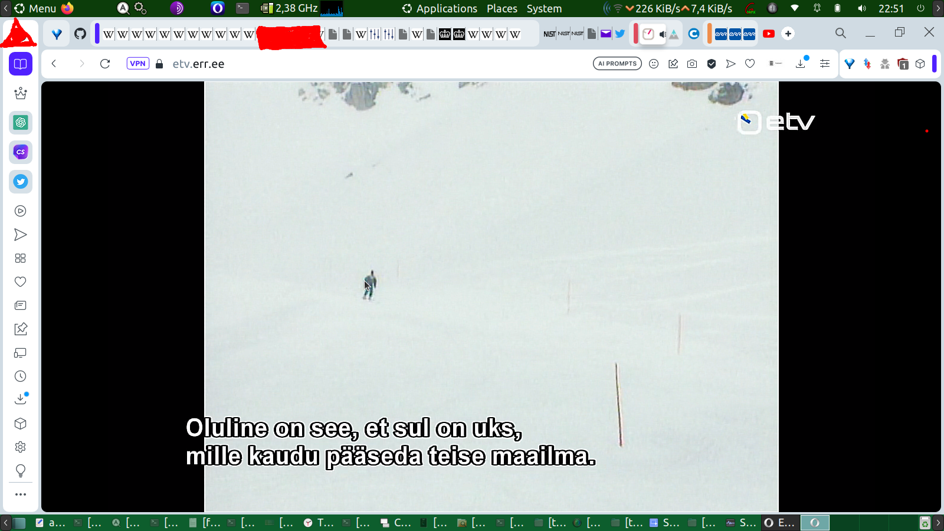The image size is (944, 531).
Task: Open Settings gear in the sidebar
Action: [21, 447]
